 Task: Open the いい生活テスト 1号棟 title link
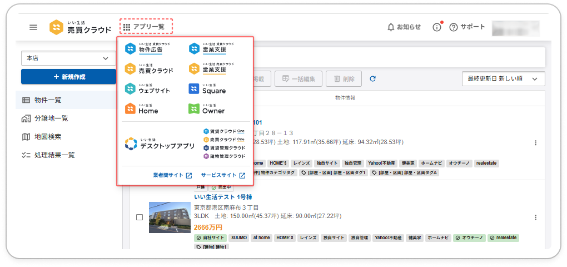223,197
